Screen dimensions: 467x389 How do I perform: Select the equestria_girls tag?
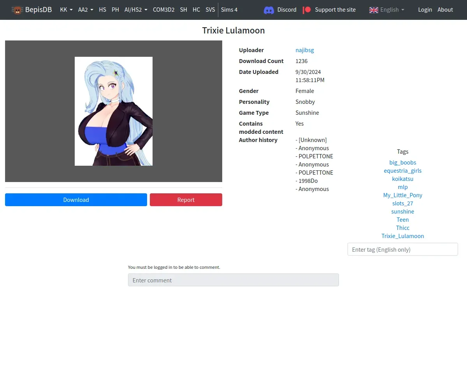coord(403,171)
